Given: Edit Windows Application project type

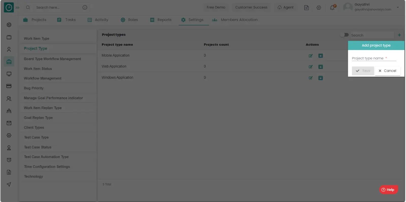Looking at the screenshot, I should (x=311, y=78).
